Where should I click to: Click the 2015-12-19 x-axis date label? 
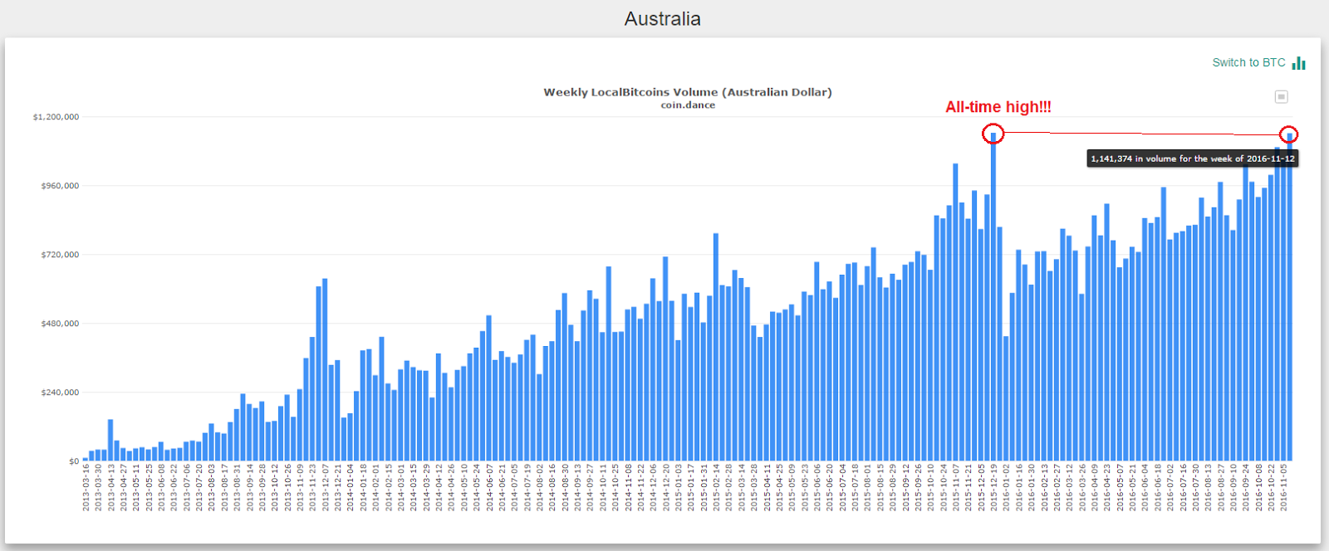(x=993, y=487)
